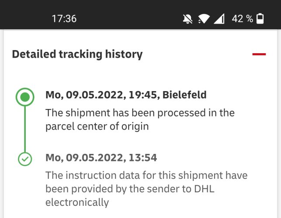Tap the filled green current-status circle

tap(25, 97)
